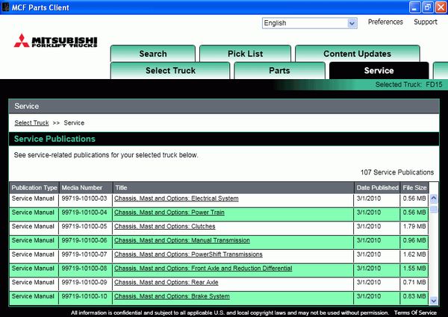Select media number 99719-10100-05 cell
The image size is (448, 317).
pyautogui.click(x=86, y=228)
